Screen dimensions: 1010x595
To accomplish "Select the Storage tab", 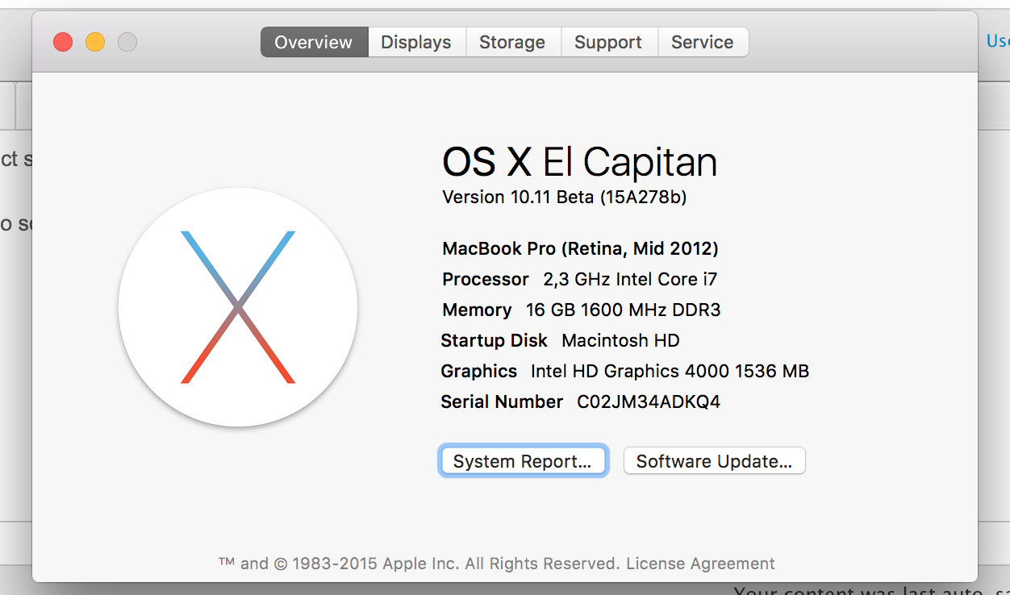I will [512, 43].
